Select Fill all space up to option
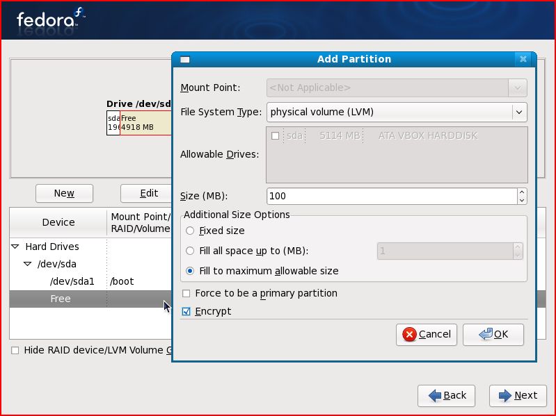556x416 pixels. [x=190, y=251]
